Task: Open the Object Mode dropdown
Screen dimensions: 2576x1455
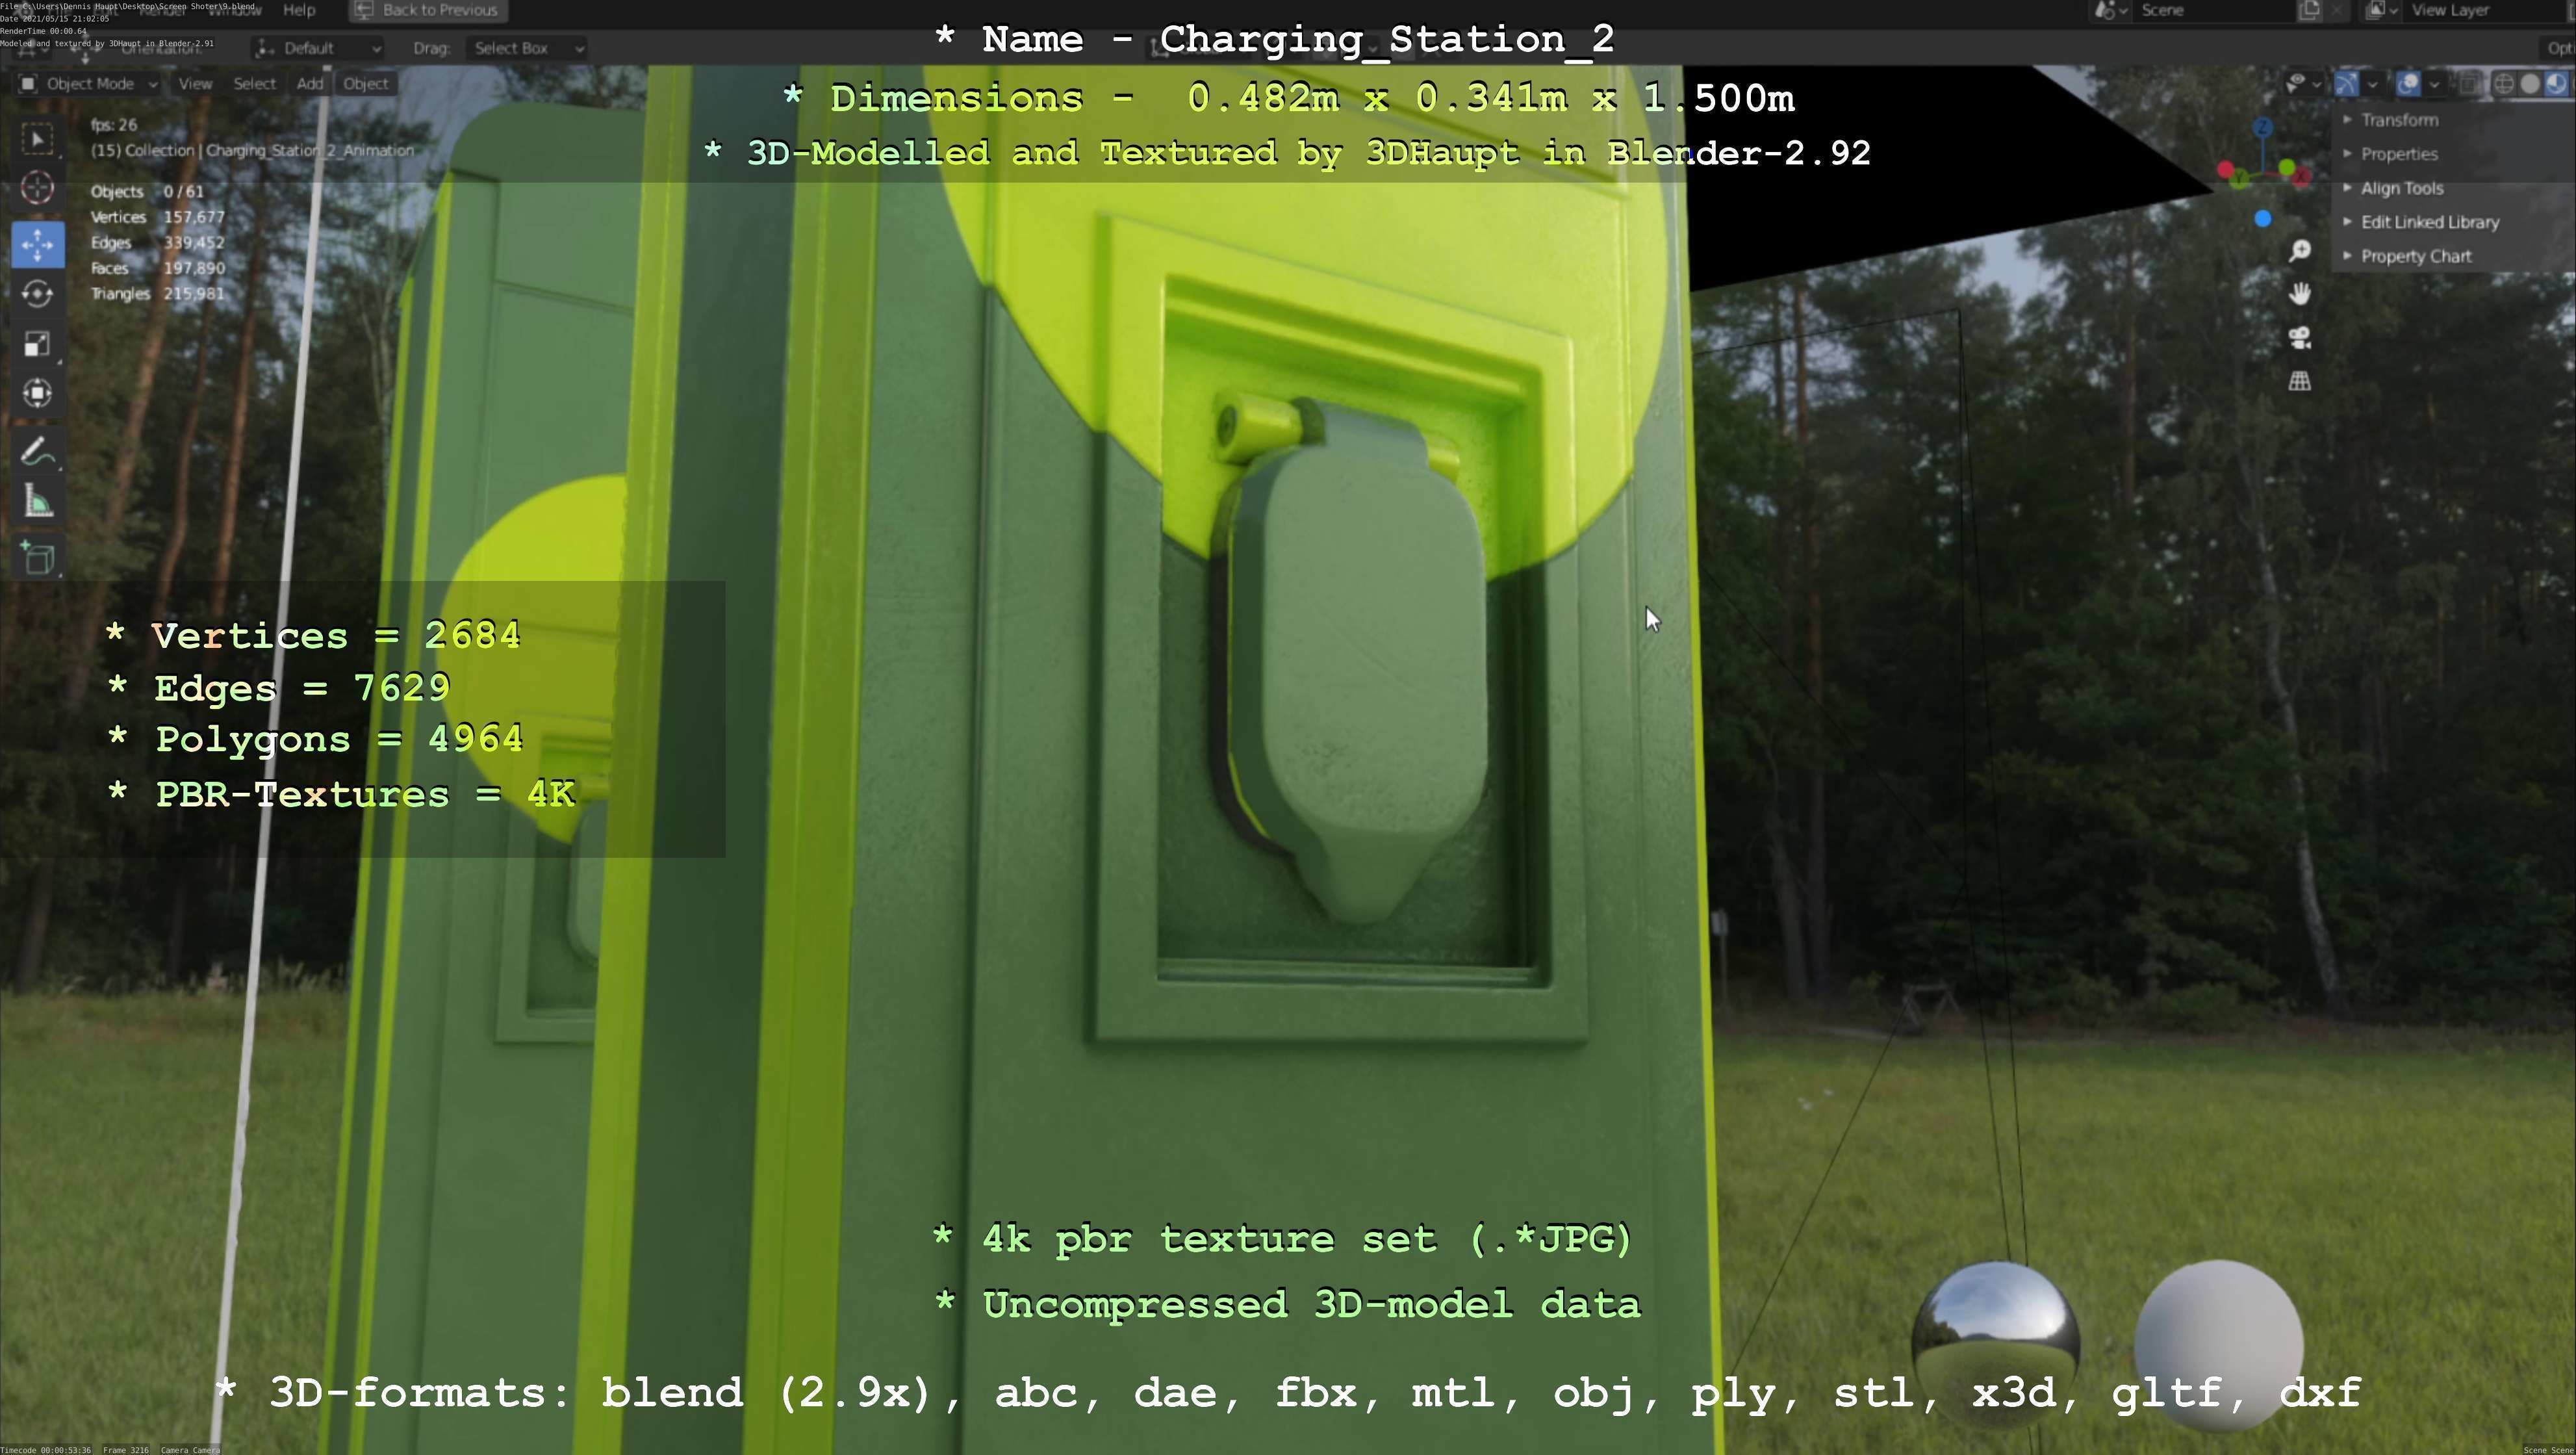Action: [x=89, y=84]
